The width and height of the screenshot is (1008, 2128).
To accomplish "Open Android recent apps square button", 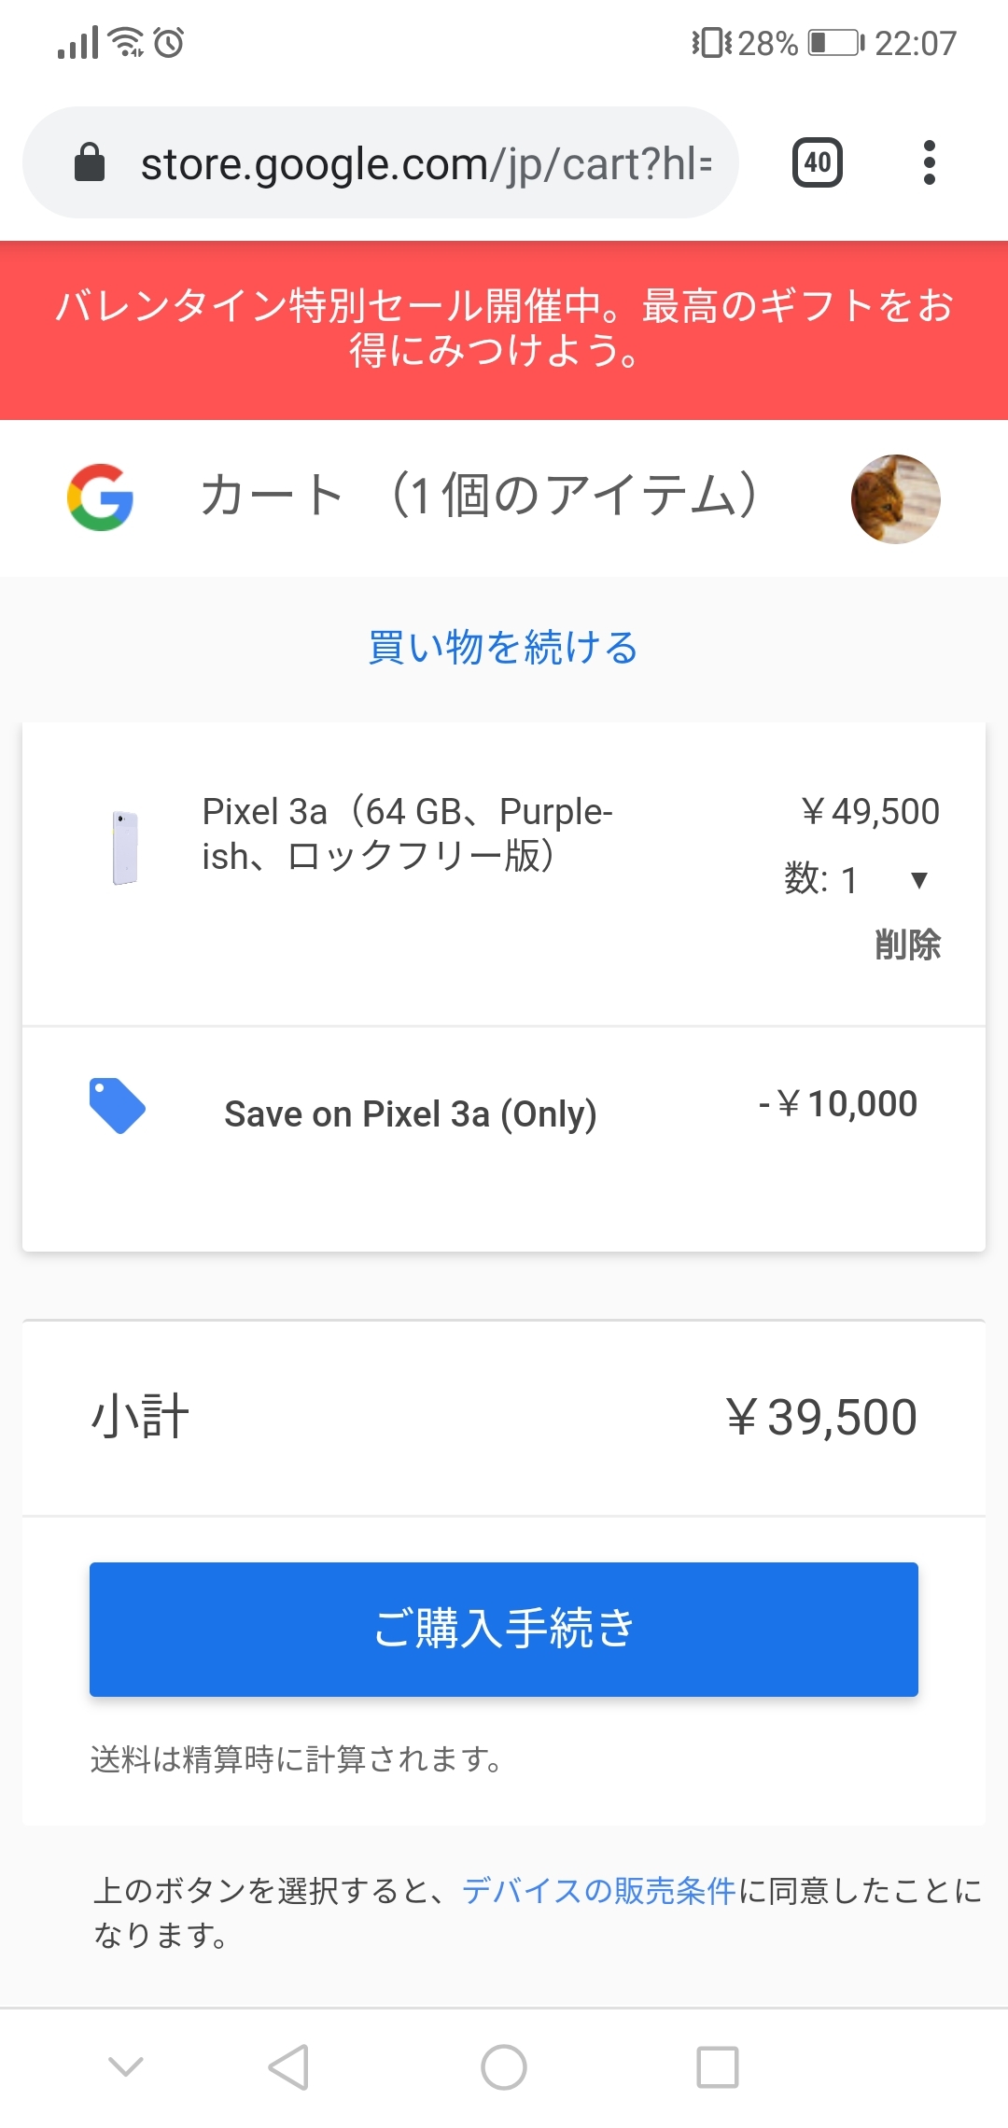I will click(718, 2067).
